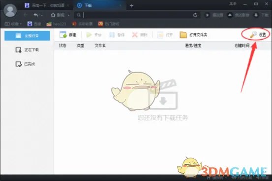The width and height of the screenshot is (272, 181).
Task: Open the red circle icon bookmark
Action: pyautogui.click(x=82, y=24)
